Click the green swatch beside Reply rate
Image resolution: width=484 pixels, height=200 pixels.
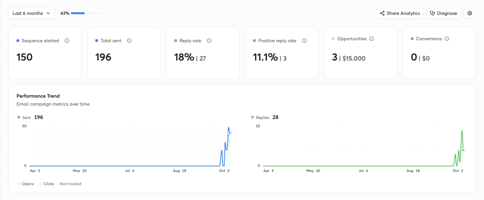click(175, 41)
